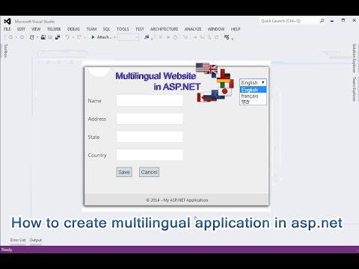The image size is (359, 269).
Task: Open the FILE menu
Action: click(x=7, y=29)
